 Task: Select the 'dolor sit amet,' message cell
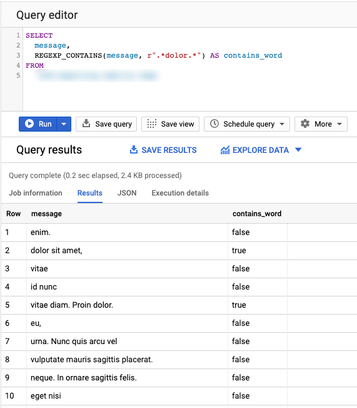pyautogui.click(x=127, y=251)
